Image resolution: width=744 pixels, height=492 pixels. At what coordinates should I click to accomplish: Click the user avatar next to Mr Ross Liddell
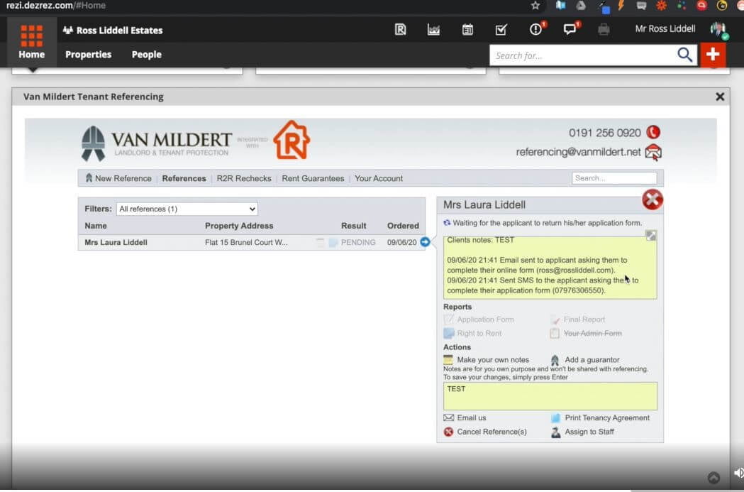click(x=719, y=30)
